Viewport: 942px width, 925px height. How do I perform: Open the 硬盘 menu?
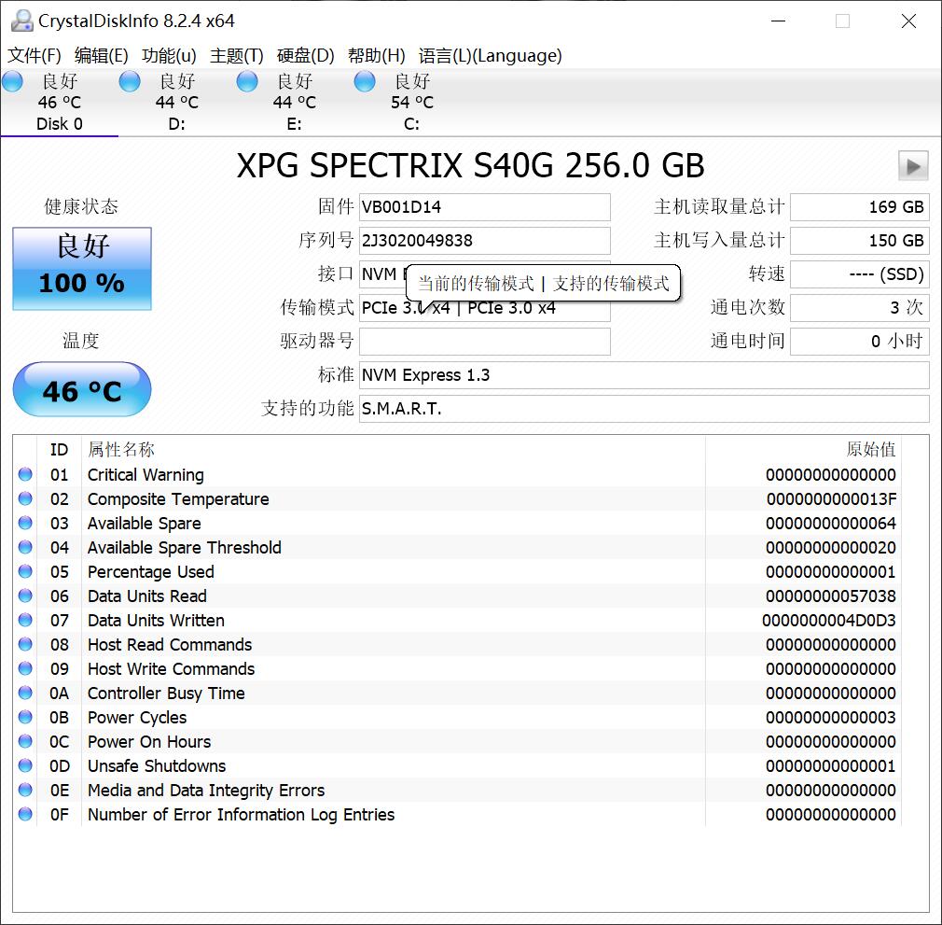[303, 56]
